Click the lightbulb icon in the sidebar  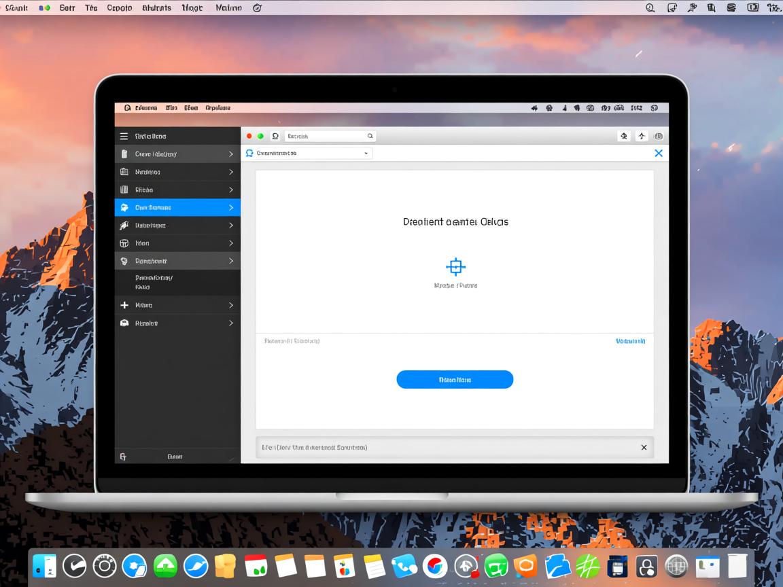point(124,261)
